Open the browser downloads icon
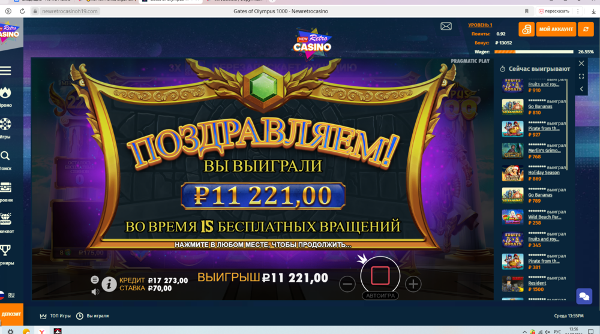Viewport: 600px width, 334px height. coord(593,11)
